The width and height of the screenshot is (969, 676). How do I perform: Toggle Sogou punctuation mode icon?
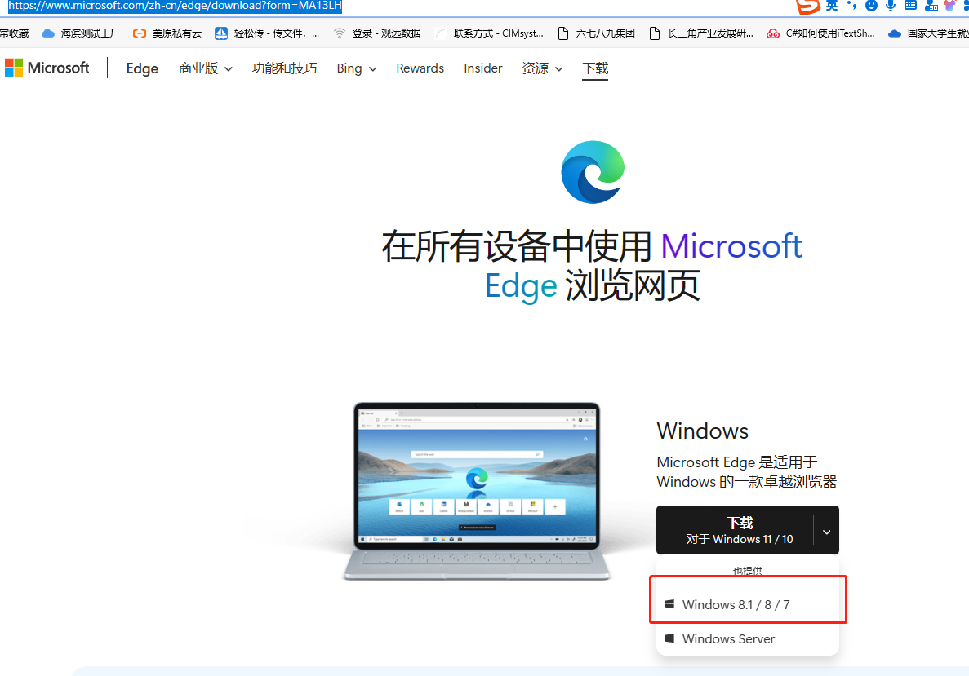(x=852, y=6)
